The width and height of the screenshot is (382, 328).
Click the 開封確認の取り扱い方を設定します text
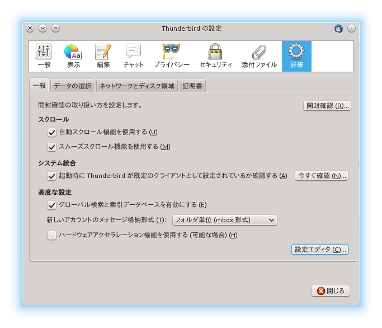point(90,105)
